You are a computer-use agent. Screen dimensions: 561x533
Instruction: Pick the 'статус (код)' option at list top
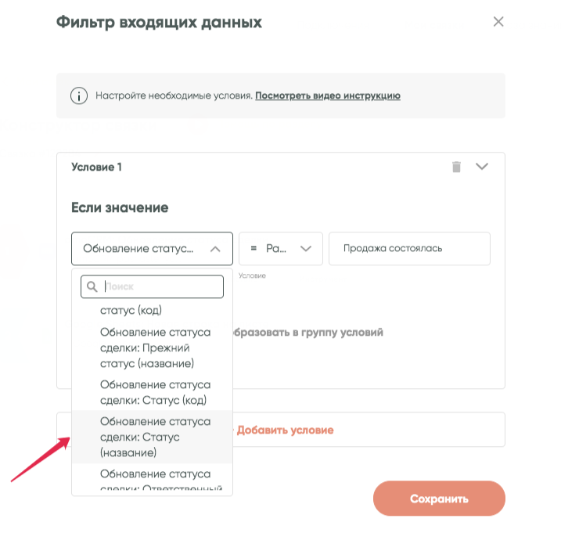pyautogui.click(x=131, y=311)
